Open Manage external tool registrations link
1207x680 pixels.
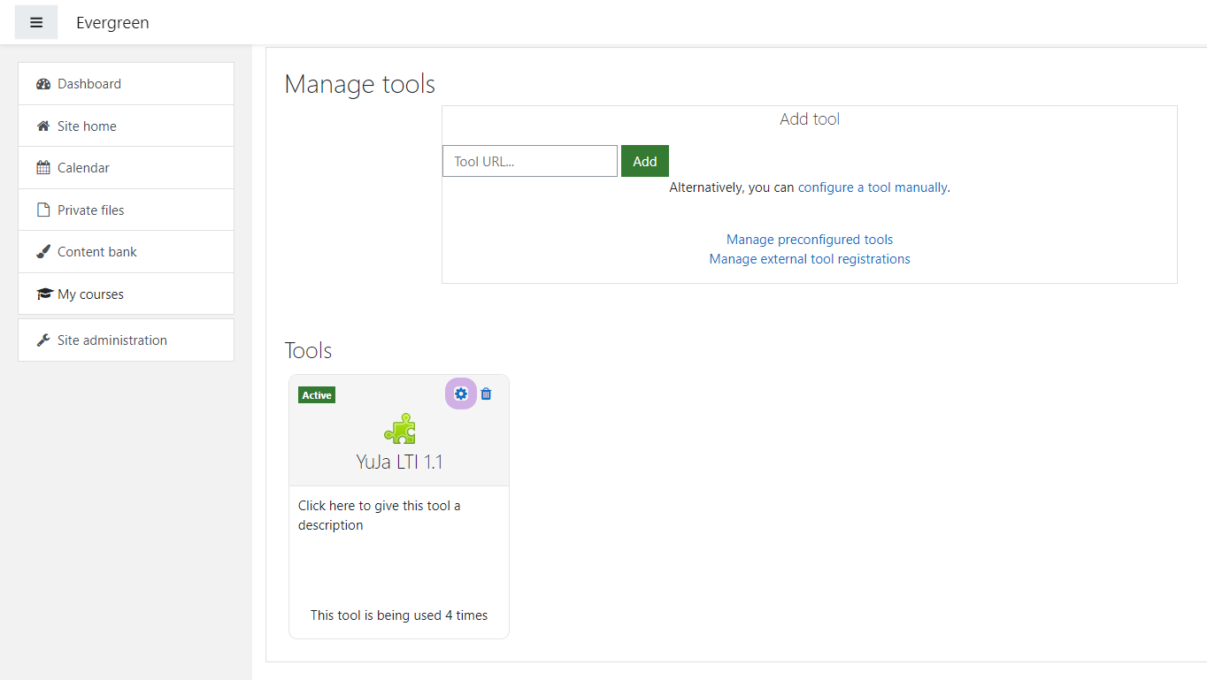pyautogui.click(x=810, y=259)
